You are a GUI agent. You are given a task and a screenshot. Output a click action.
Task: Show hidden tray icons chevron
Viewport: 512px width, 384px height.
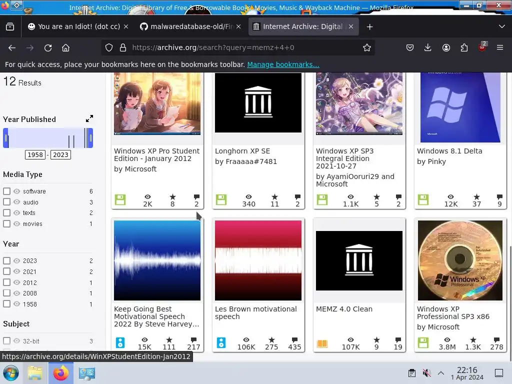(x=441, y=373)
